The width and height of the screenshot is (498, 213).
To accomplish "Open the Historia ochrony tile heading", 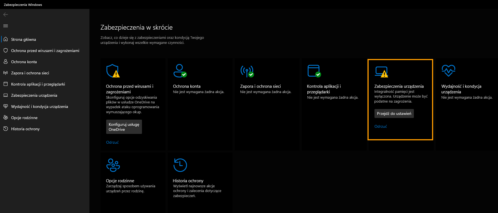I will (x=188, y=181).
